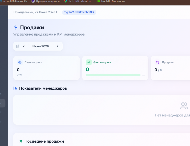This screenshot has height=146, width=190.
Task: Click the arrow icon beside Последние продажи
Action: (21, 141)
